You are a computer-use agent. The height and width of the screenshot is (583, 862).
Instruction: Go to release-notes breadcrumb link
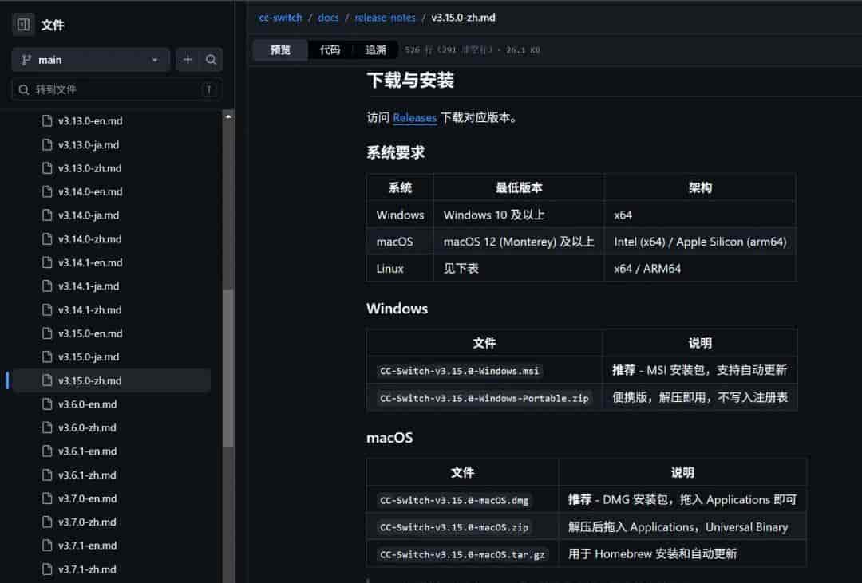click(385, 18)
